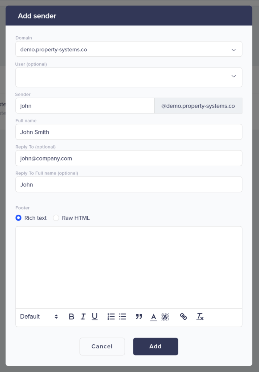This screenshot has width=259, height=372.
Task: Click into the footer text area
Action: (129, 267)
